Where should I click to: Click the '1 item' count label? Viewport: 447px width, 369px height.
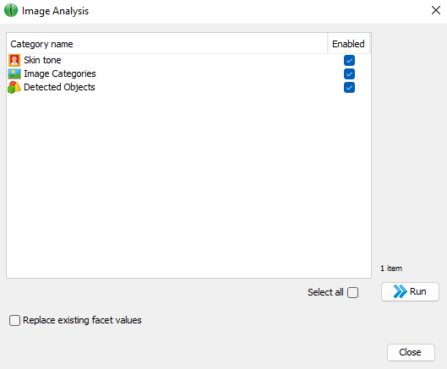coord(391,269)
